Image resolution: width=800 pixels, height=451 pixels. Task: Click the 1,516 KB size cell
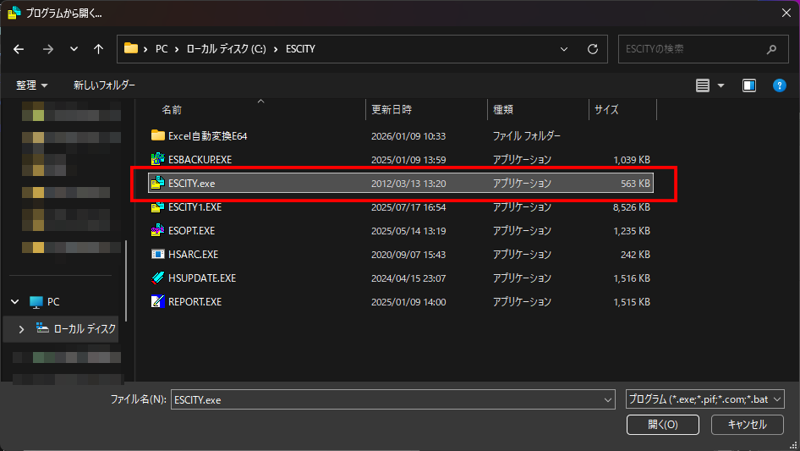tap(632, 278)
